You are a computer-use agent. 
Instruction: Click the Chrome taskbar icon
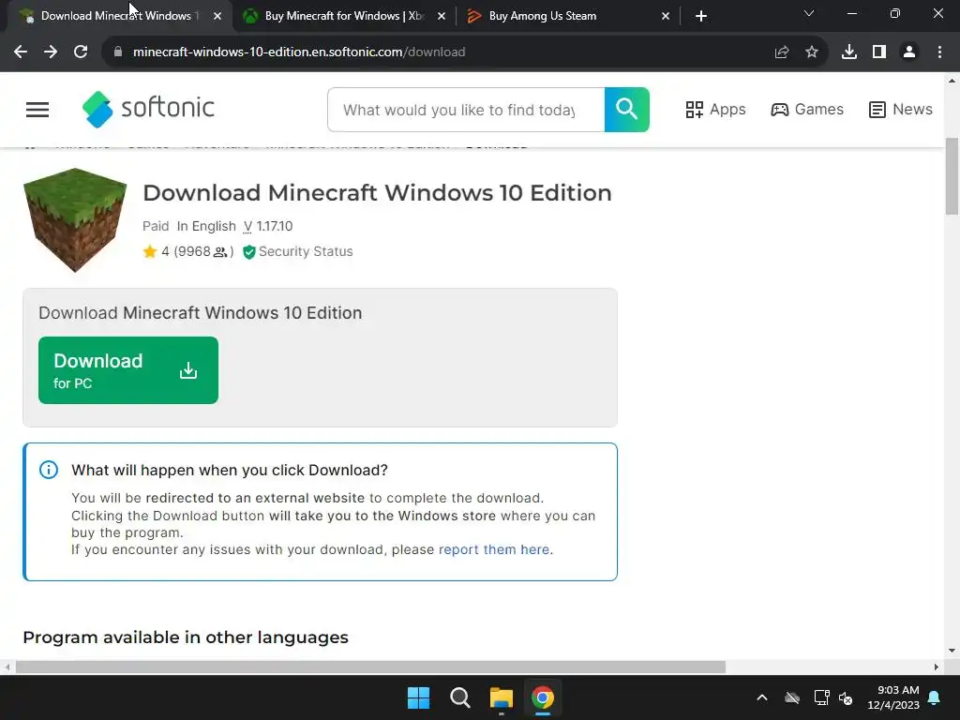(x=543, y=697)
